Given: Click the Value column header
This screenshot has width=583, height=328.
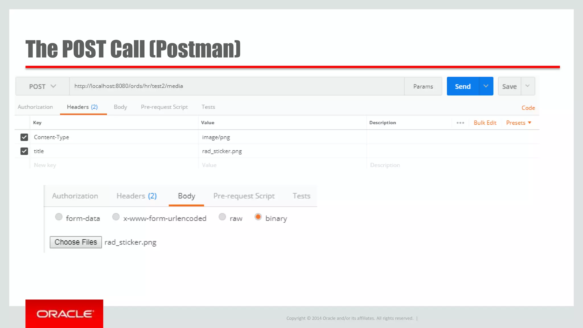Looking at the screenshot, I should point(208,123).
